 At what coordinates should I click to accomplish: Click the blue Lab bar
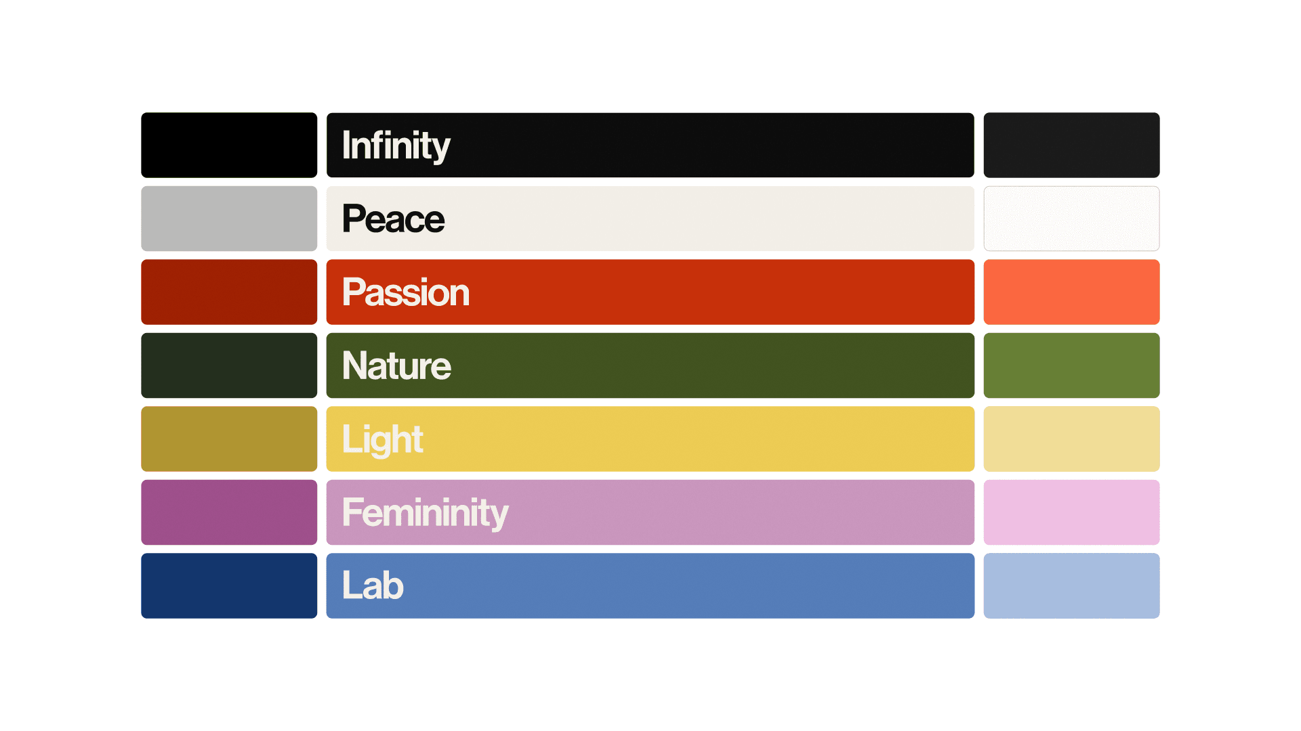650,585
